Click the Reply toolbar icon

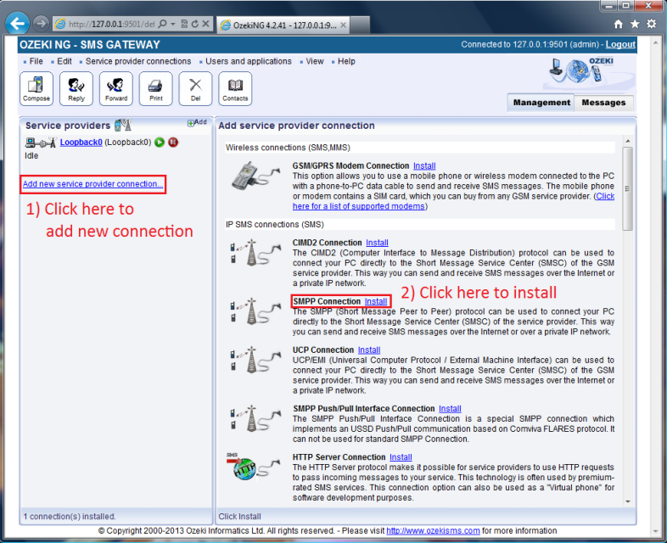(76, 88)
